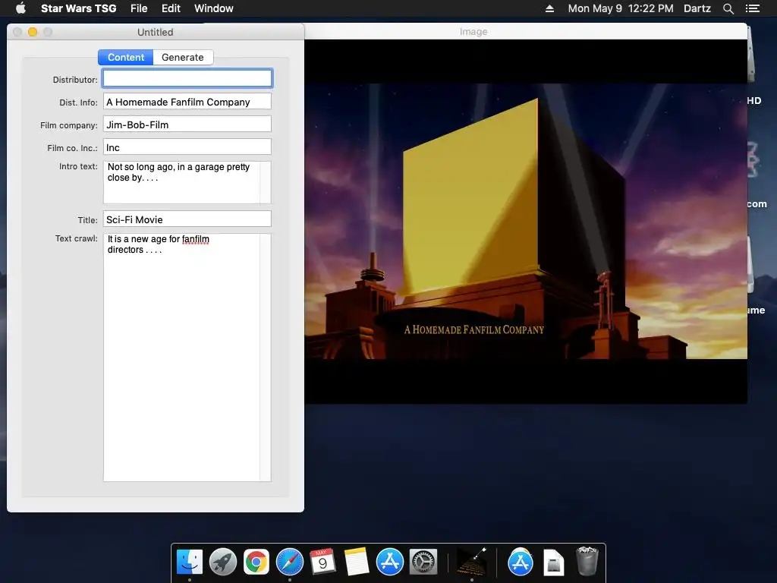Open the Apple menu
This screenshot has width=777, height=583.
click(20, 8)
